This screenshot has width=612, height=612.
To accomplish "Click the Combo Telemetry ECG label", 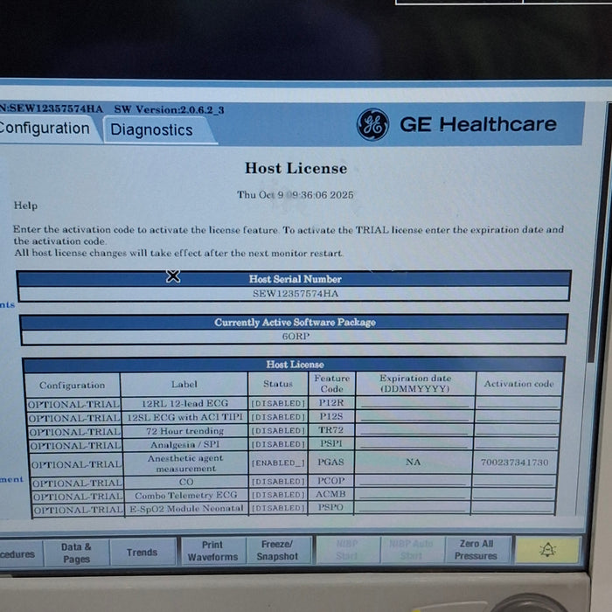I will (x=185, y=496).
